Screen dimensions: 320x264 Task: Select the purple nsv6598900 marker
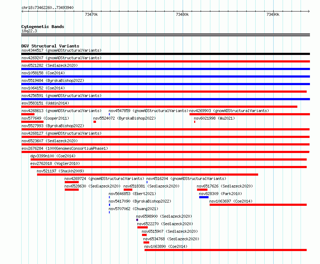tap(137, 220)
